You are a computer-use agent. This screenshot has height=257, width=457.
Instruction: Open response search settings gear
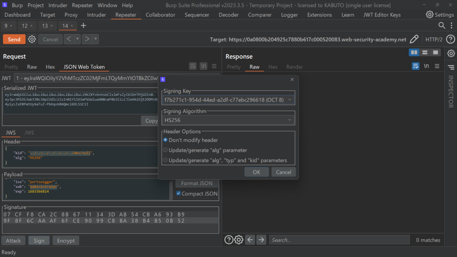(239, 240)
